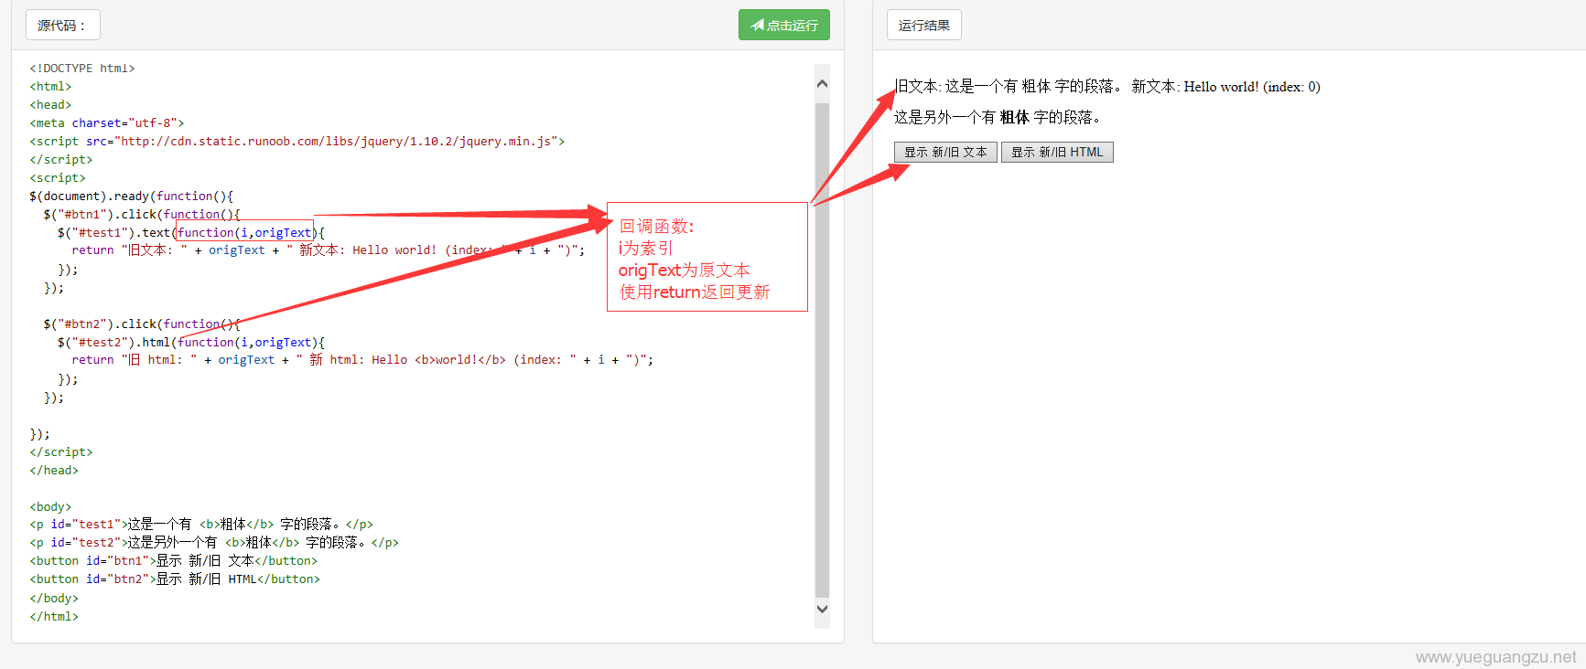
Task: Click the jquery.min.js script src line
Action: (x=297, y=141)
